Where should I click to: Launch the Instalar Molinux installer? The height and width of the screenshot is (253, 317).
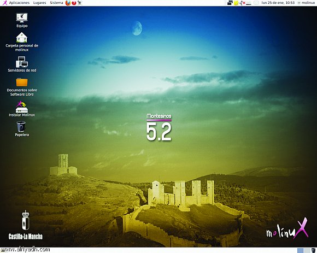[22, 109]
